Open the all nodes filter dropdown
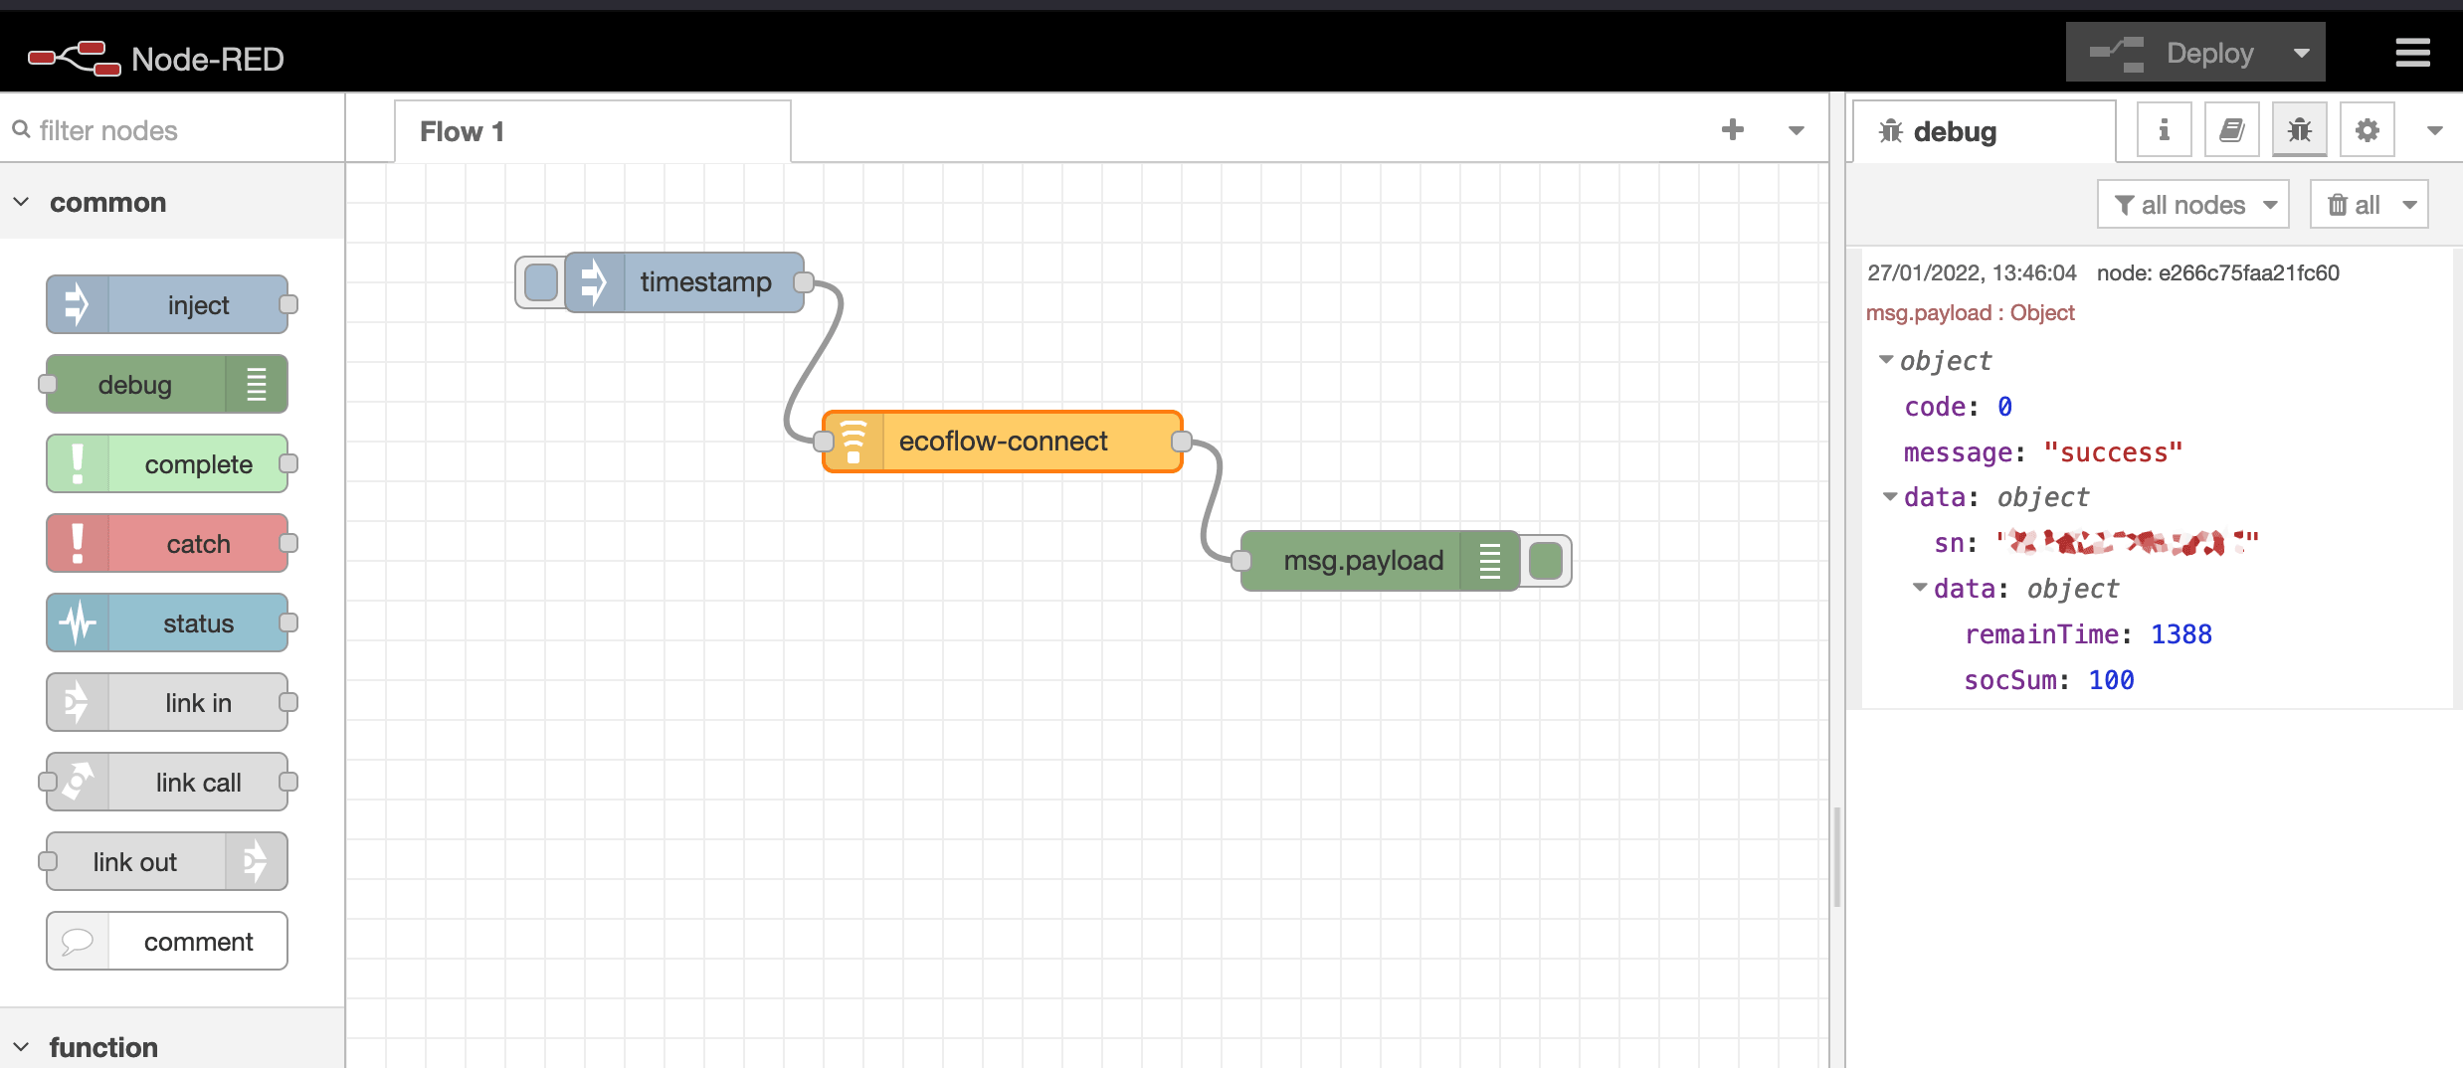Screen dimensions: 2463x1068 [x=2193, y=205]
